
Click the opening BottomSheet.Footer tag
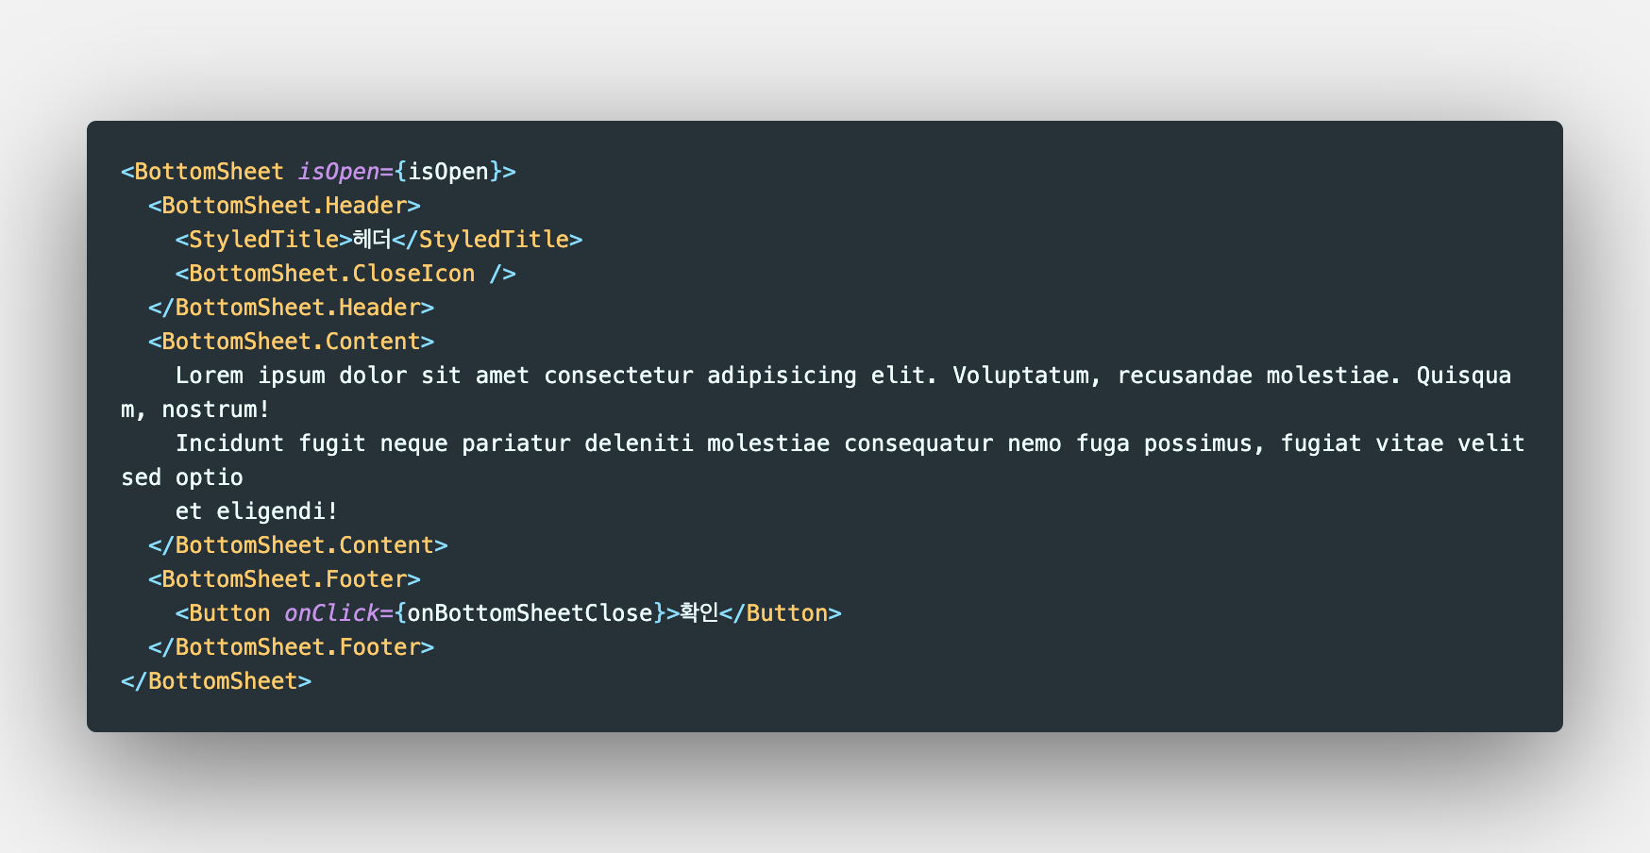[x=284, y=579]
